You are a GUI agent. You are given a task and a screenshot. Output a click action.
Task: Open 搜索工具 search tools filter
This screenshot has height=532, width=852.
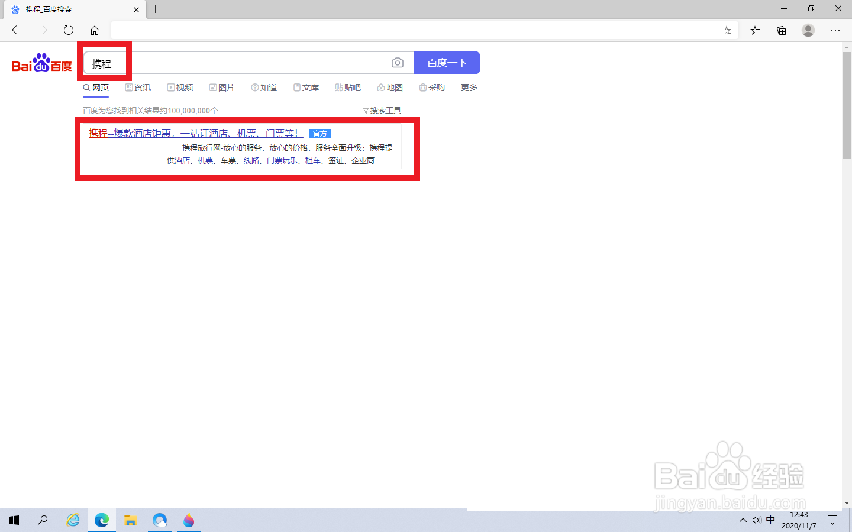(382, 111)
